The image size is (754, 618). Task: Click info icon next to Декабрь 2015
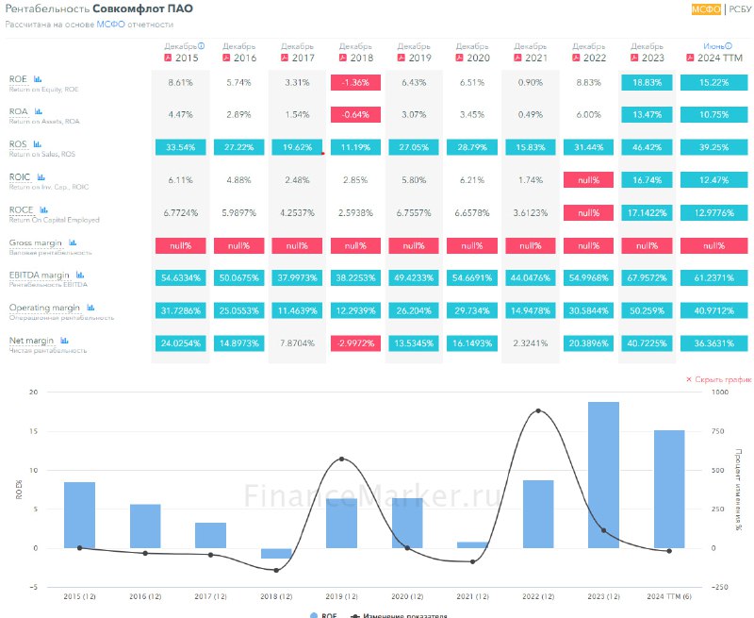pos(201,46)
